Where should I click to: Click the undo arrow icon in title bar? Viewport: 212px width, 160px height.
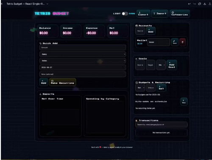[x=189, y=4]
